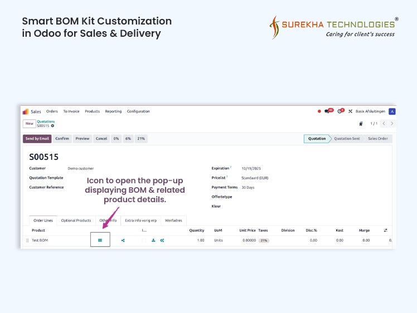This screenshot has width=417, height=313.
Task: Open the settings gear next to S00515
Action: pos(52,126)
